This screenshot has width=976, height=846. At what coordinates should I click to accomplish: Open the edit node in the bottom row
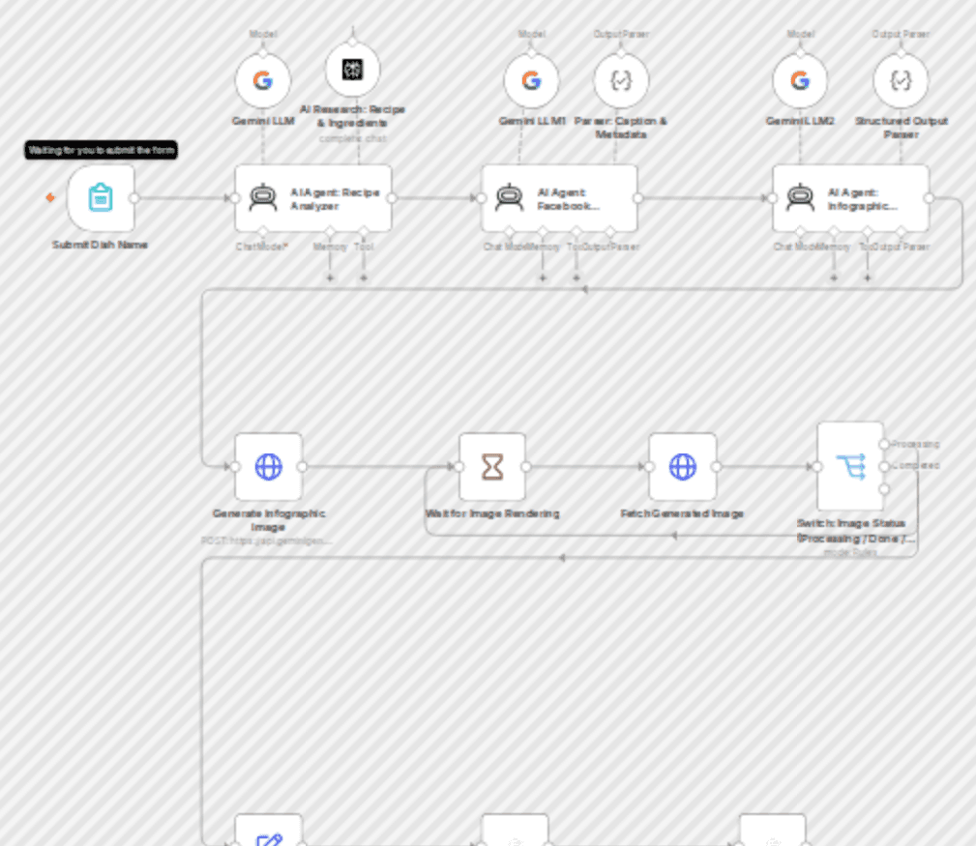269,831
